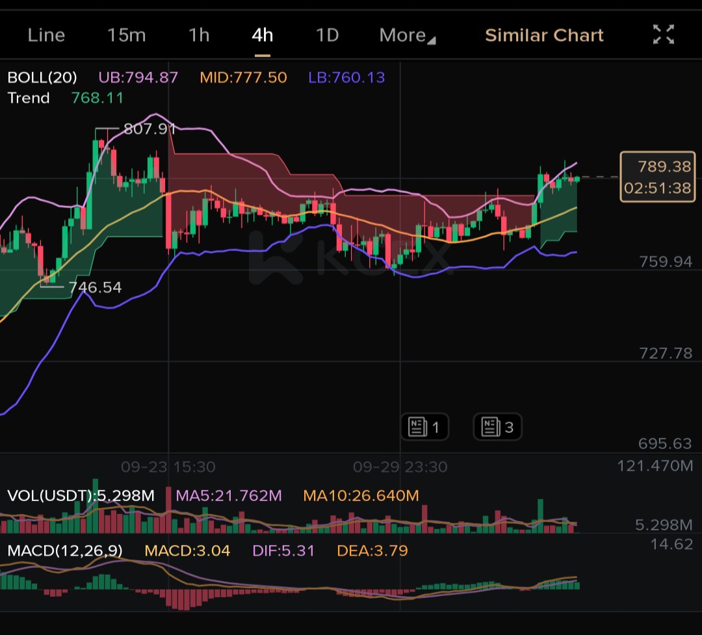Viewport: 702px width, 635px height.
Task: Click the current price tag 789.38
Action: [658, 177]
